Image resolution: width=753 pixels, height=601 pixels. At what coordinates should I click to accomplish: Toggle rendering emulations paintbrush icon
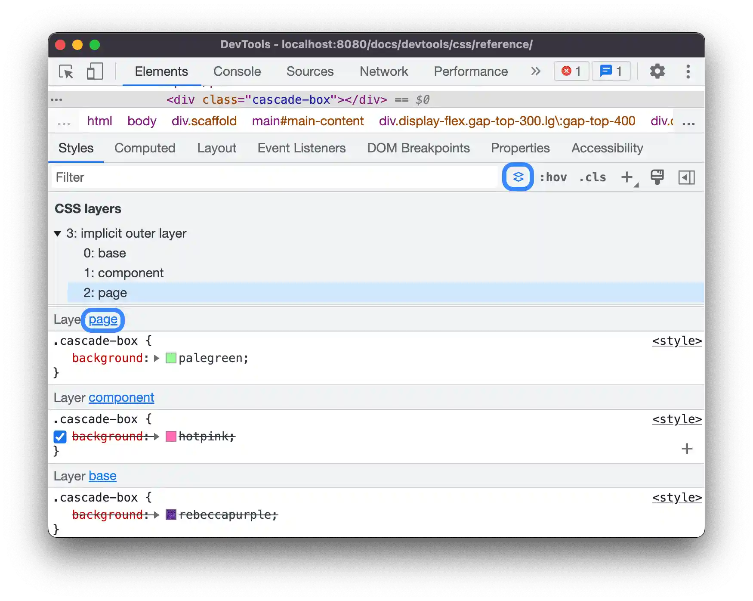657,177
